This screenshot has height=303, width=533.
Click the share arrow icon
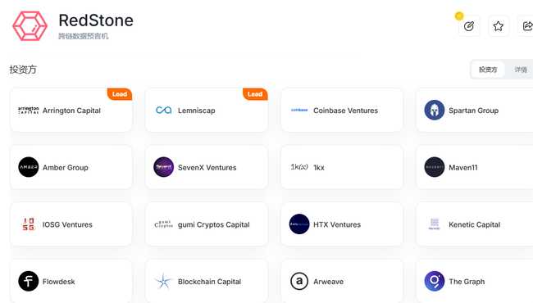click(527, 26)
